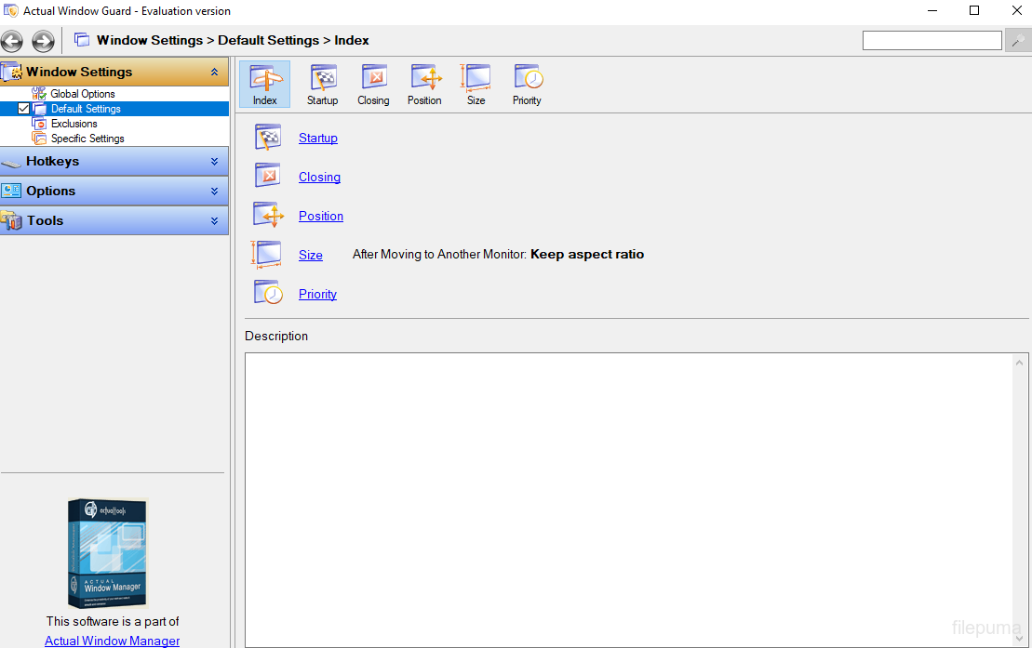Expand the Tools section
The width and height of the screenshot is (1032, 648).
[x=214, y=220]
